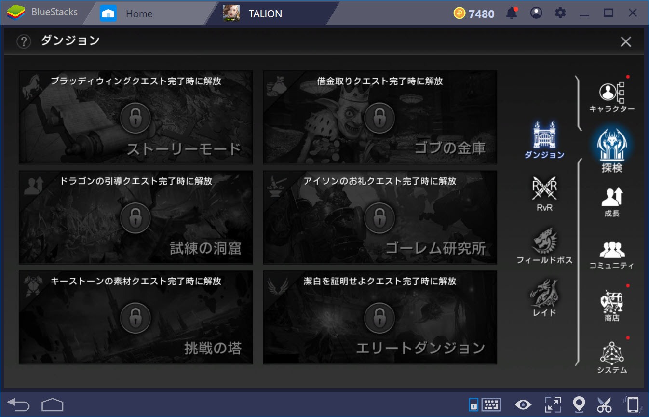This screenshot has height=417, width=649.
Task: Open the BlueStacks points coin 7480
Action: 474,13
